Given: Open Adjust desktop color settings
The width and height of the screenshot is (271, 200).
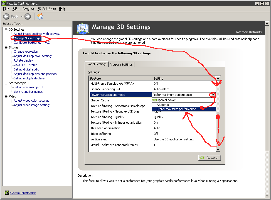Looking at the screenshot, I should click(x=33, y=56).
